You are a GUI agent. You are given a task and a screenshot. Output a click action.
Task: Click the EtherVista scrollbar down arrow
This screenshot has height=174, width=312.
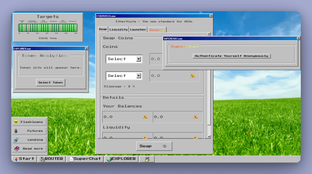[x=209, y=137]
